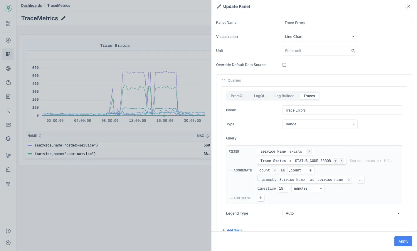
Task: Remove the Service Name groupby chip
Action: point(349,180)
